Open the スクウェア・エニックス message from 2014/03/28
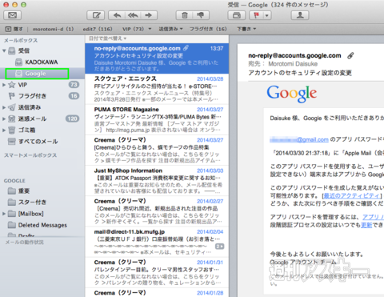Screen dimensions: 384x297 (x=157, y=89)
